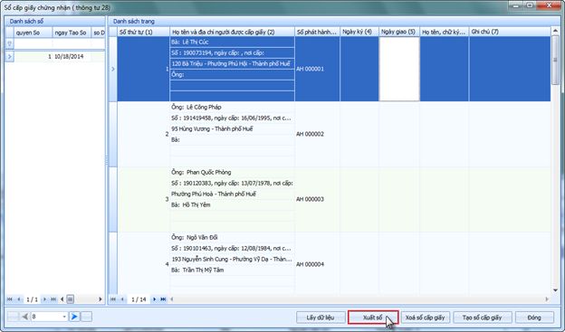The width and height of the screenshot is (565, 332).
Task: Click the blue forward arrow beside the 8 box
Action: tap(74, 317)
